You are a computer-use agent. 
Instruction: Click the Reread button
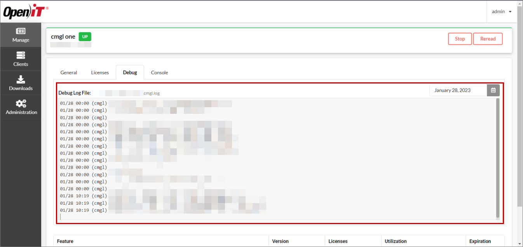pos(488,39)
